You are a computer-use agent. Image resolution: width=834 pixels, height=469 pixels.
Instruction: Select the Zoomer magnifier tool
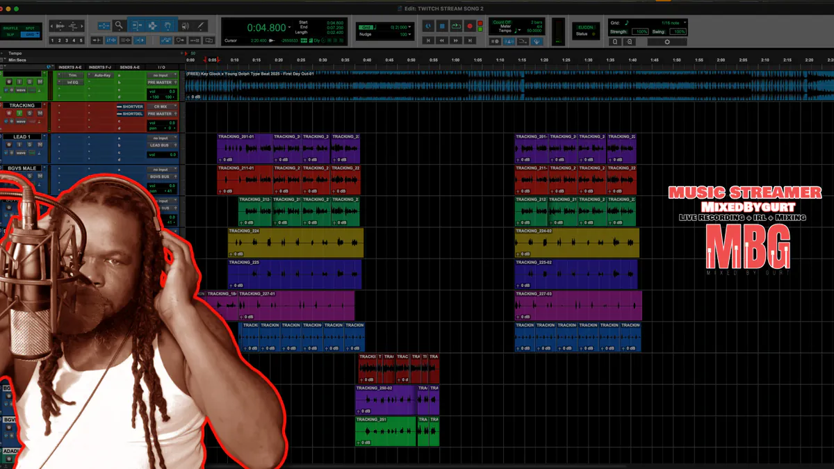(119, 26)
